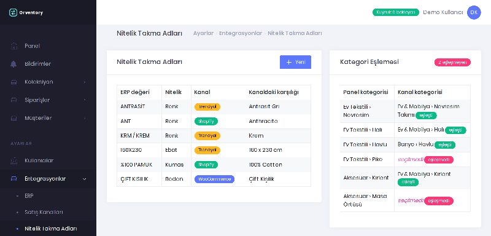Open Kullanıcılar settings page
This screenshot has width=491, height=236.
[x=39, y=161]
